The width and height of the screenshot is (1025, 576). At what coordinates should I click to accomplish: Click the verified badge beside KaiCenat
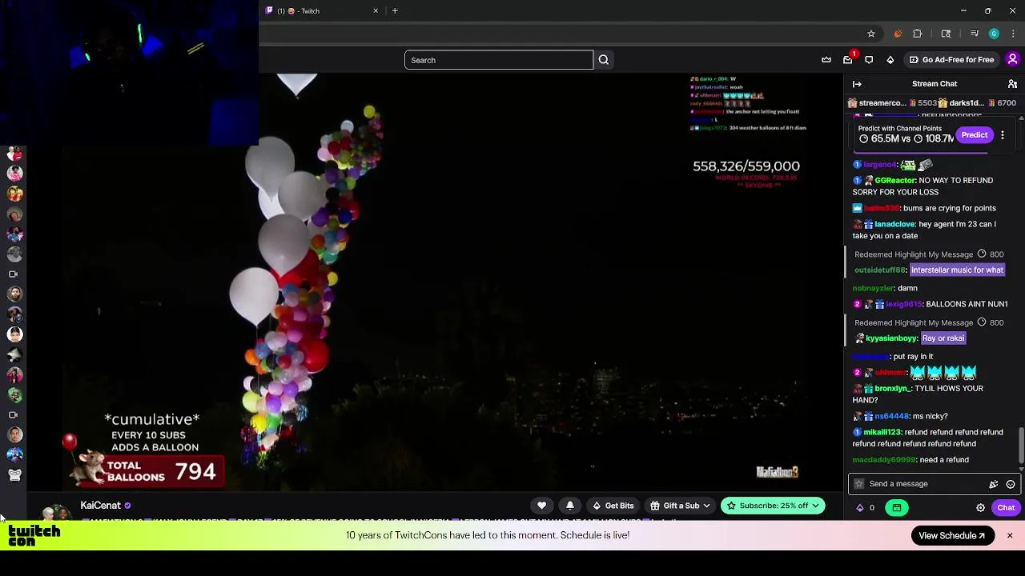point(127,506)
